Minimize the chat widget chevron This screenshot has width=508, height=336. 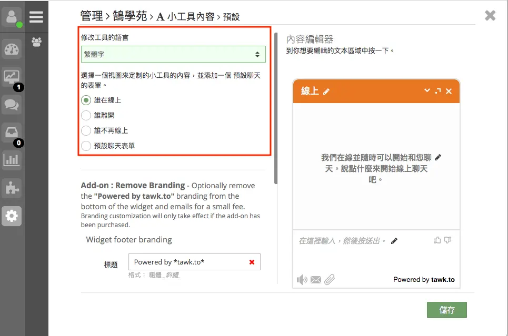427,90
